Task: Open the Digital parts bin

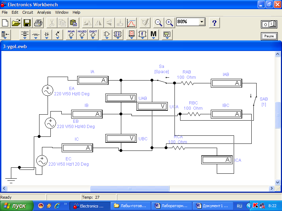Action: (x=118, y=34)
